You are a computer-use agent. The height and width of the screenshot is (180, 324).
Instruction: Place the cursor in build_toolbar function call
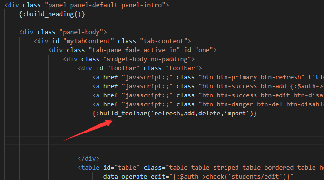click(175, 114)
